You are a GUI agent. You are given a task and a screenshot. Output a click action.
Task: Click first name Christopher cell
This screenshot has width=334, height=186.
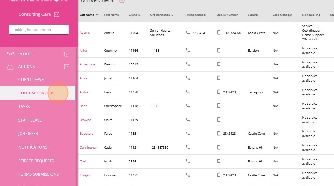(113, 106)
